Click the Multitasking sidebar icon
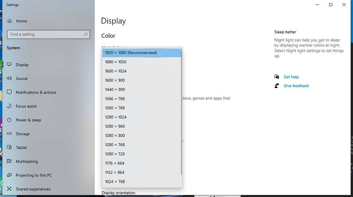This screenshot has height=197, width=353. [10, 161]
